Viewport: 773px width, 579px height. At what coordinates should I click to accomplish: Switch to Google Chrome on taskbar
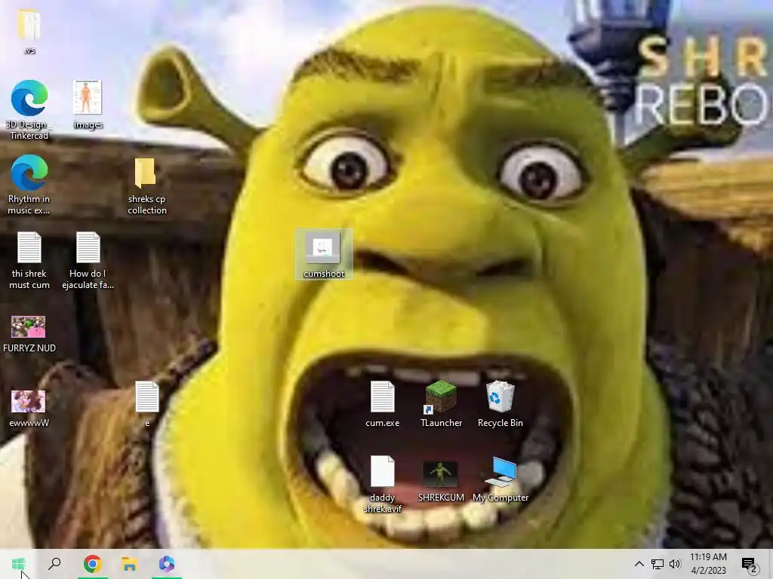click(92, 564)
